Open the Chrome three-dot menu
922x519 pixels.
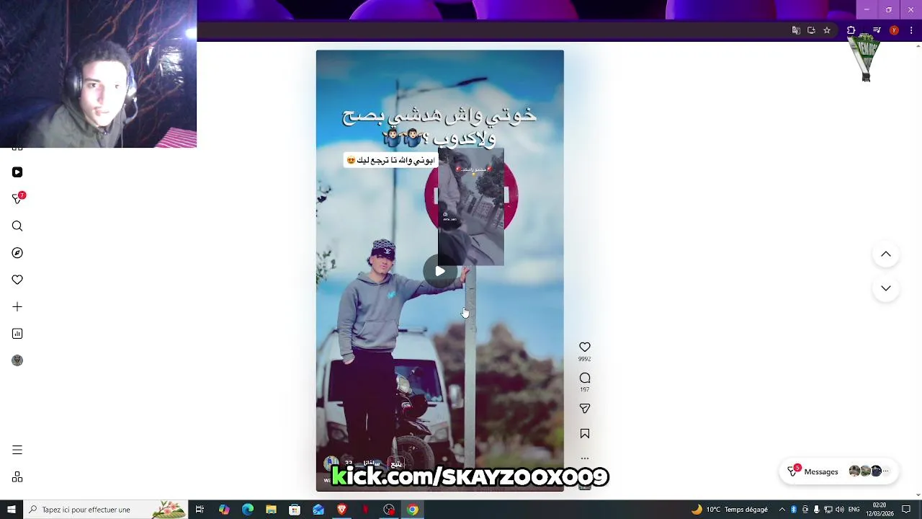coord(911,30)
